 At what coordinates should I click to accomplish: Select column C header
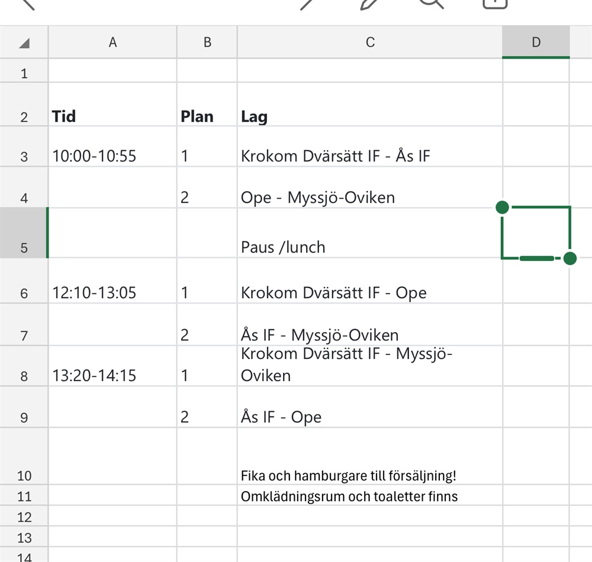click(370, 43)
